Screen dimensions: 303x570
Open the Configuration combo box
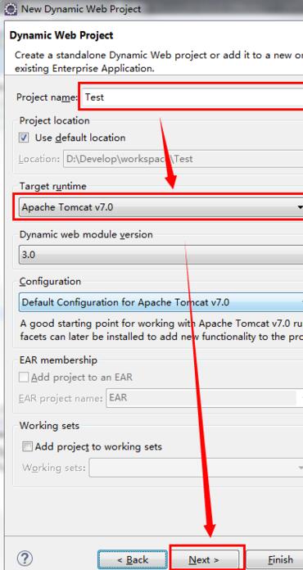[x=161, y=302]
